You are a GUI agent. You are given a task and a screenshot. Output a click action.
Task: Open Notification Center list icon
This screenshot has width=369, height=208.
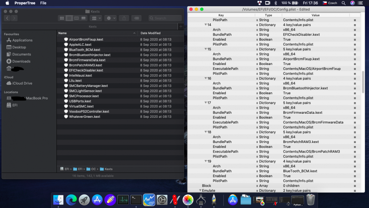coord(360,3)
